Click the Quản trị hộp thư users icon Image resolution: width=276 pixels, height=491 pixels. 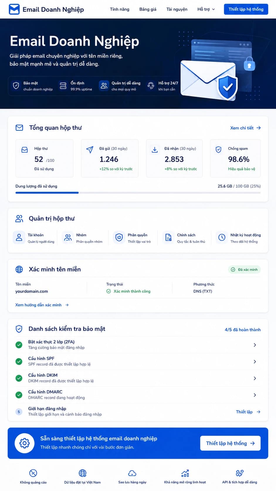pos(19,218)
